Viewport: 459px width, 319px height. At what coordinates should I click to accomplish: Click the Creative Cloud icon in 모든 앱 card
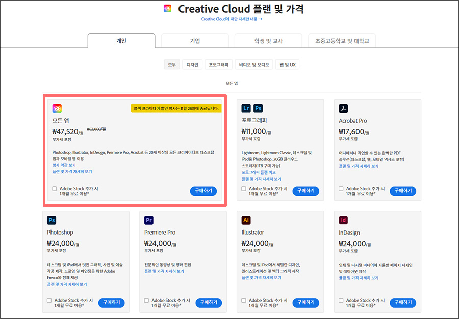coord(57,108)
